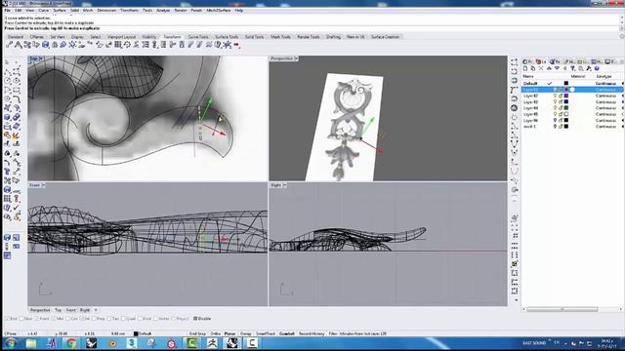Open Google Chrome from taskbar
The image size is (625, 351).
coord(71,343)
